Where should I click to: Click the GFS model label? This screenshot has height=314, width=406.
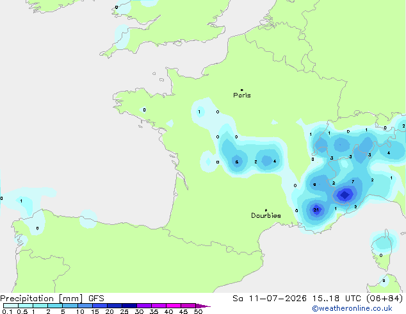click(96, 299)
